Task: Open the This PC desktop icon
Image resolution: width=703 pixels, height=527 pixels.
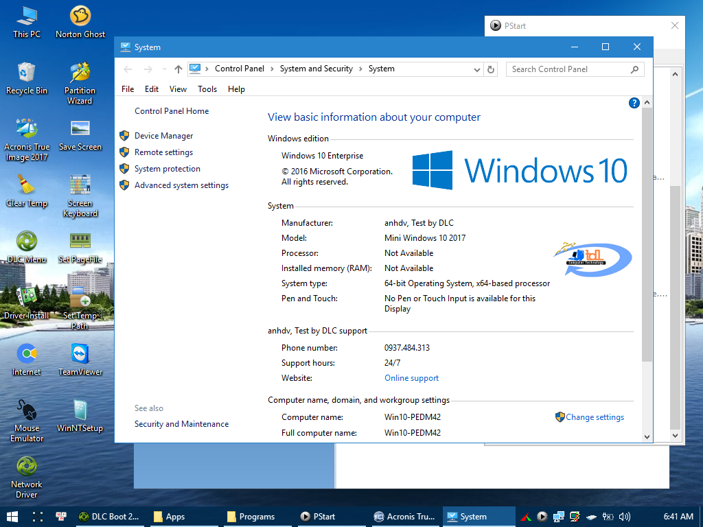Action: click(27, 22)
